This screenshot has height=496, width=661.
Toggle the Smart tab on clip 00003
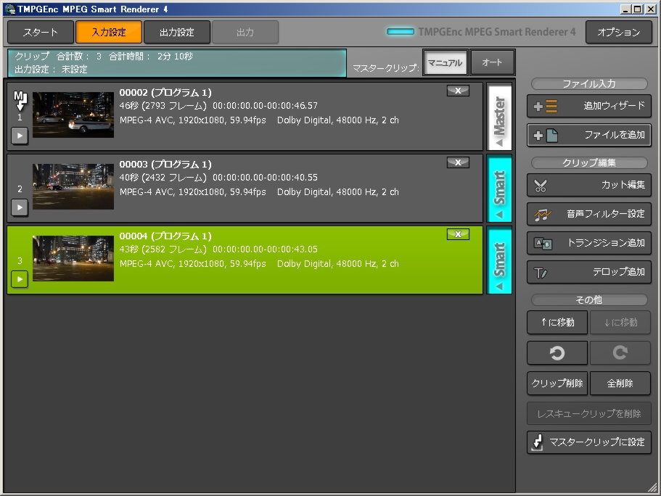(499, 188)
